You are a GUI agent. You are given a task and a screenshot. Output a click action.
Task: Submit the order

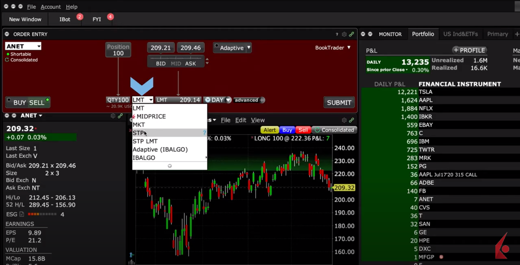pyautogui.click(x=339, y=103)
